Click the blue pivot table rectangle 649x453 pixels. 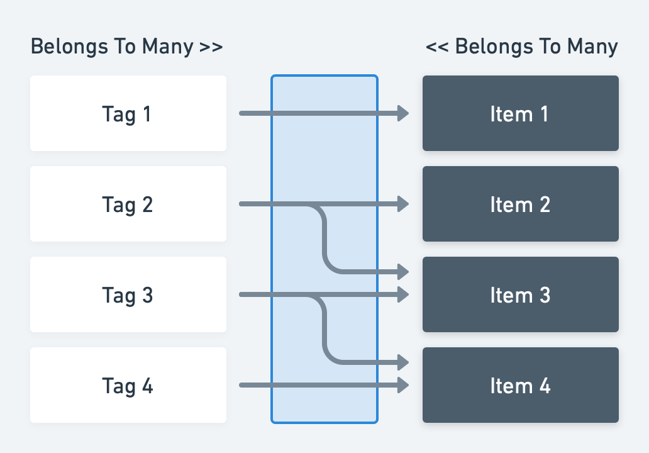click(324, 249)
